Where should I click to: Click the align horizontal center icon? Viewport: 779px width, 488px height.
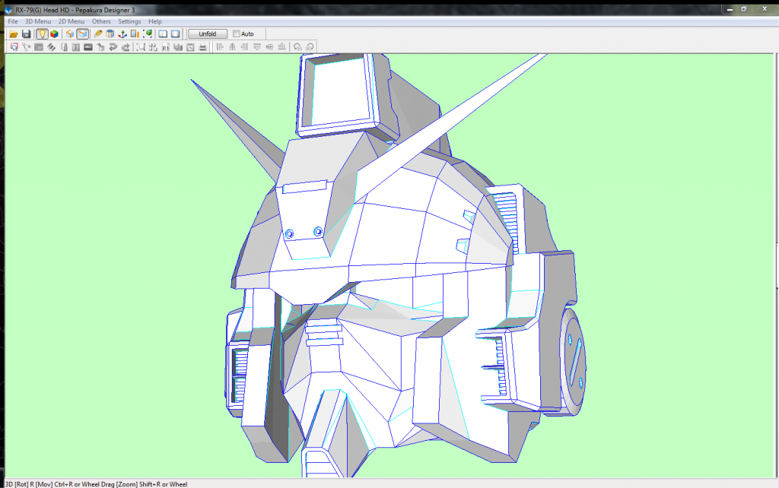click(232, 47)
